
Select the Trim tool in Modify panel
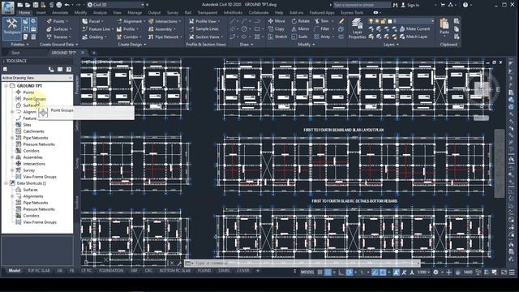(322, 21)
